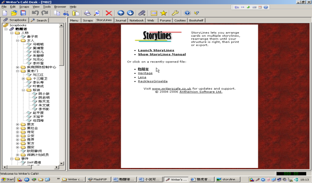Visit www.writerscafe.co.uk link
The height and width of the screenshot is (183, 312).
171,88
